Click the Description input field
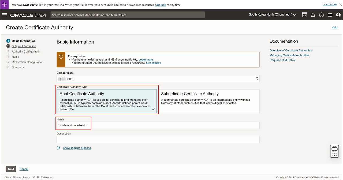 point(158,140)
